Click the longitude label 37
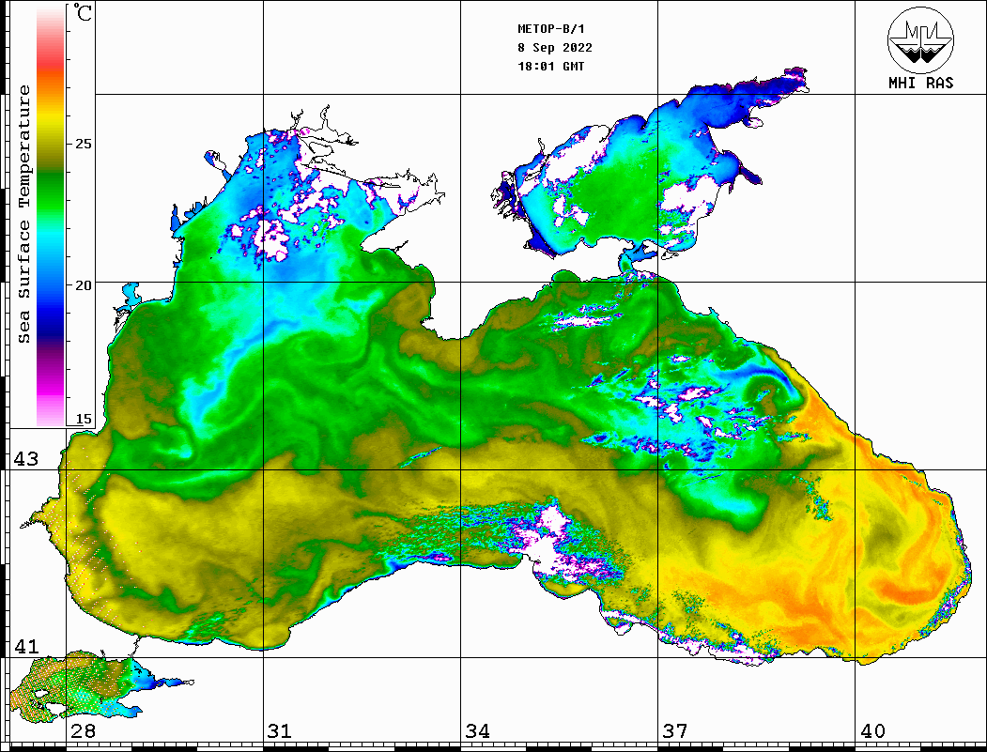The image size is (987, 752). [675, 730]
